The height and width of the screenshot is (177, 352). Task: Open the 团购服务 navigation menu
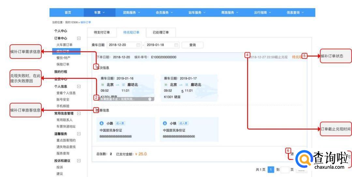(132, 13)
